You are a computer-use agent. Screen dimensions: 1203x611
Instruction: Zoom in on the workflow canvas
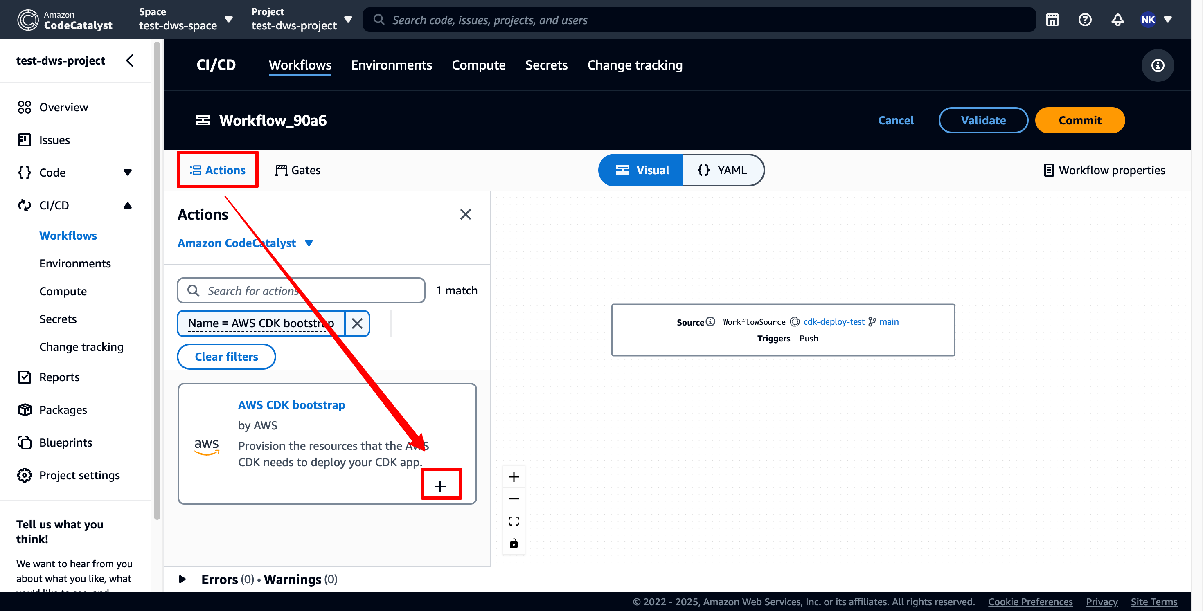click(513, 476)
